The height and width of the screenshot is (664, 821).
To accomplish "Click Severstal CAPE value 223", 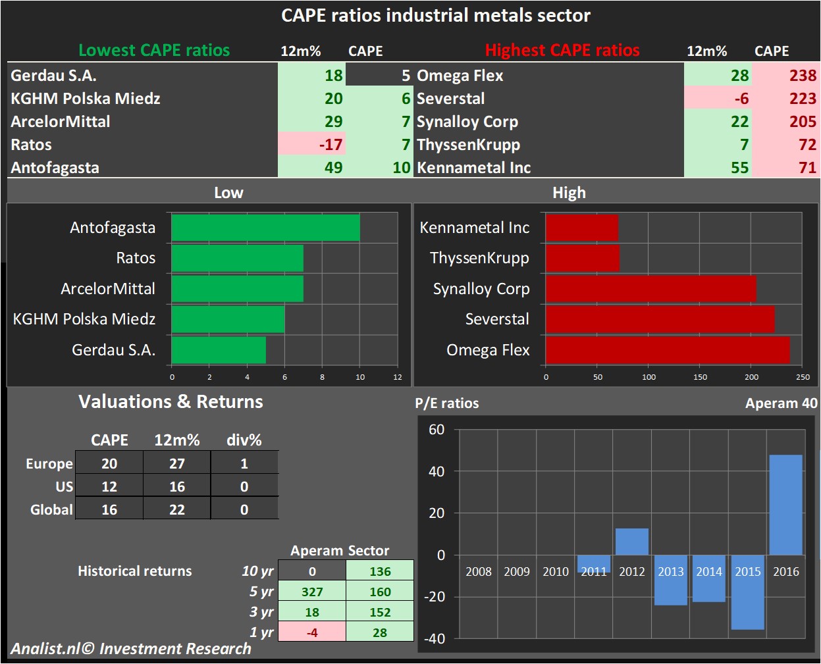I will coord(785,99).
